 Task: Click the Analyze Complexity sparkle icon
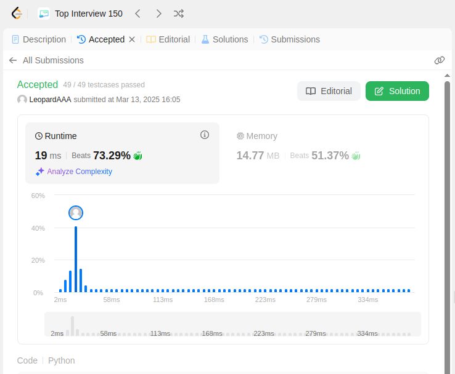pos(39,172)
